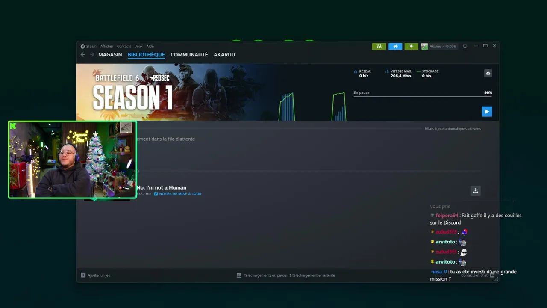Go forward with the right arrow

[x=92, y=55]
